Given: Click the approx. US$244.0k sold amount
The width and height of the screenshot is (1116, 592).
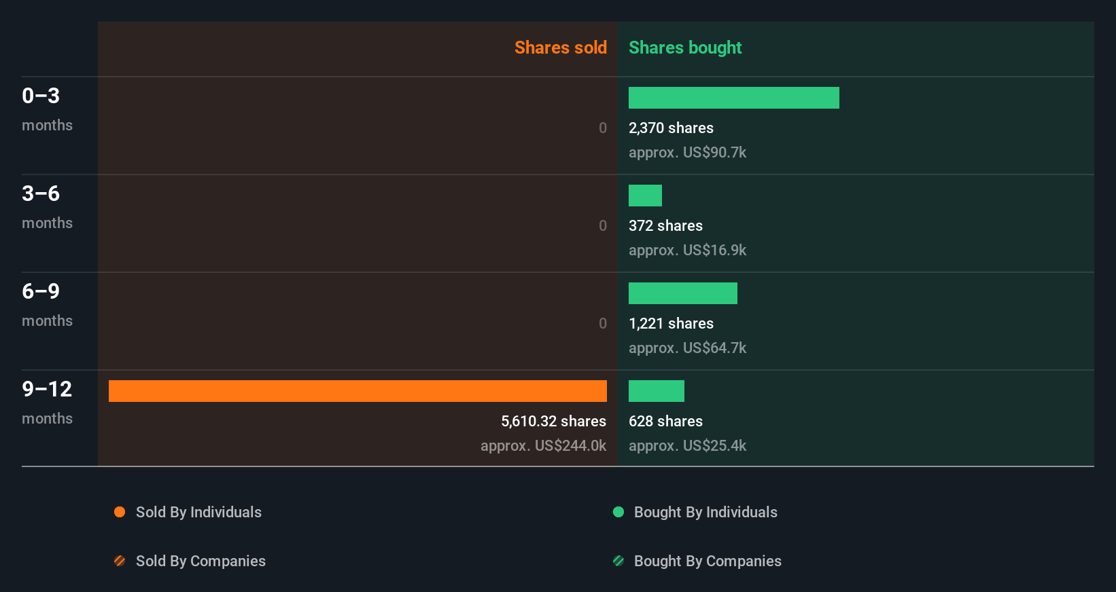Looking at the screenshot, I should point(543,445).
